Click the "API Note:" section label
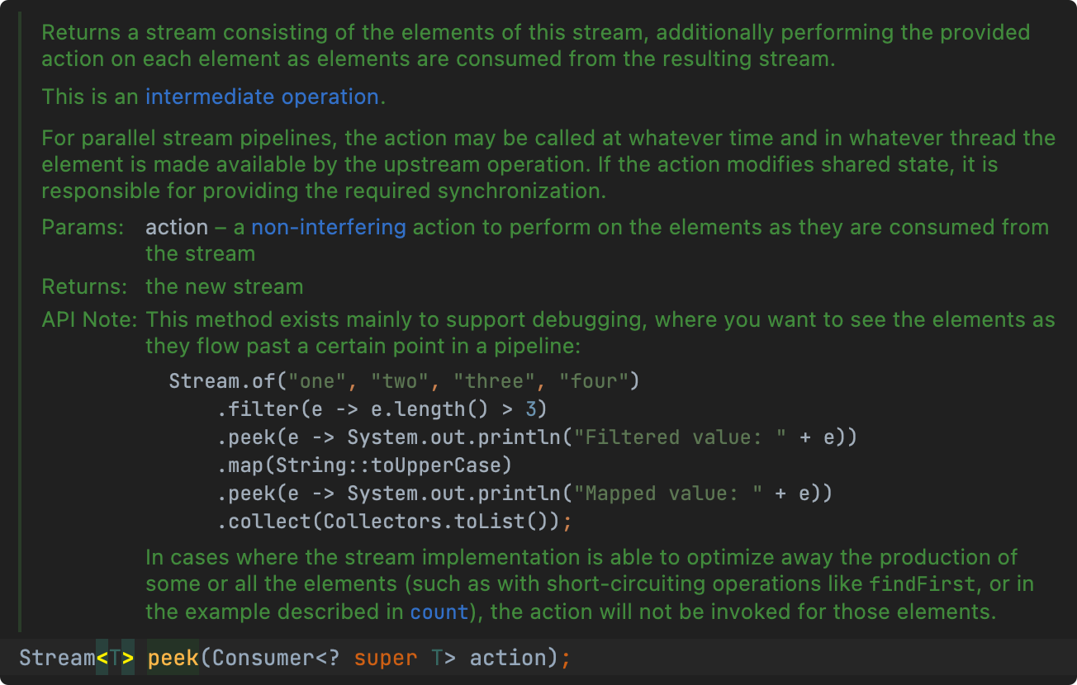The height and width of the screenshot is (685, 1077). pyautogui.click(x=89, y=319)
